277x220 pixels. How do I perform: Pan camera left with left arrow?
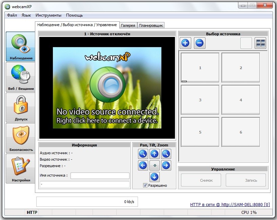(143, 165)
